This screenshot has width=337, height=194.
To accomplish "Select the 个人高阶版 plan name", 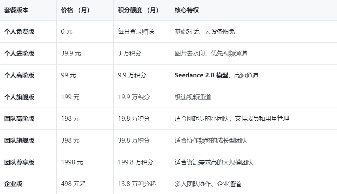I will [19, 75].
